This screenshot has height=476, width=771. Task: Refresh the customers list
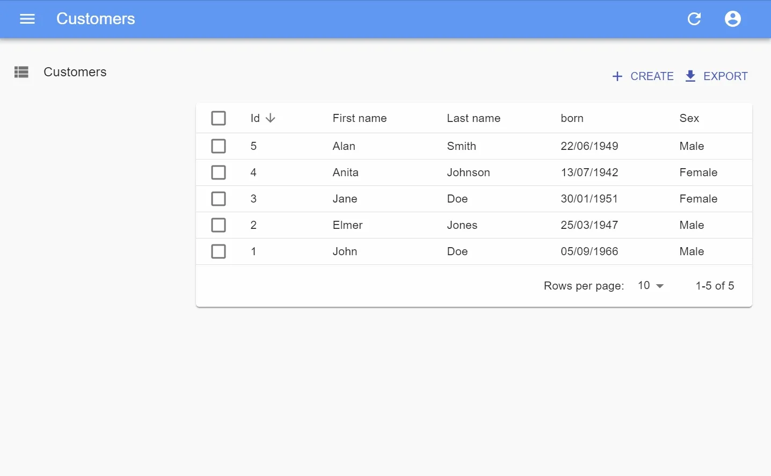coord(694,19)
